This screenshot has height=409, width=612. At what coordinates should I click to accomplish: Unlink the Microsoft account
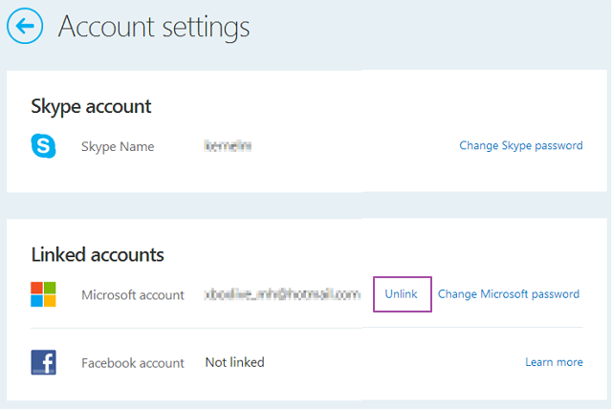[x=402, y=294]
